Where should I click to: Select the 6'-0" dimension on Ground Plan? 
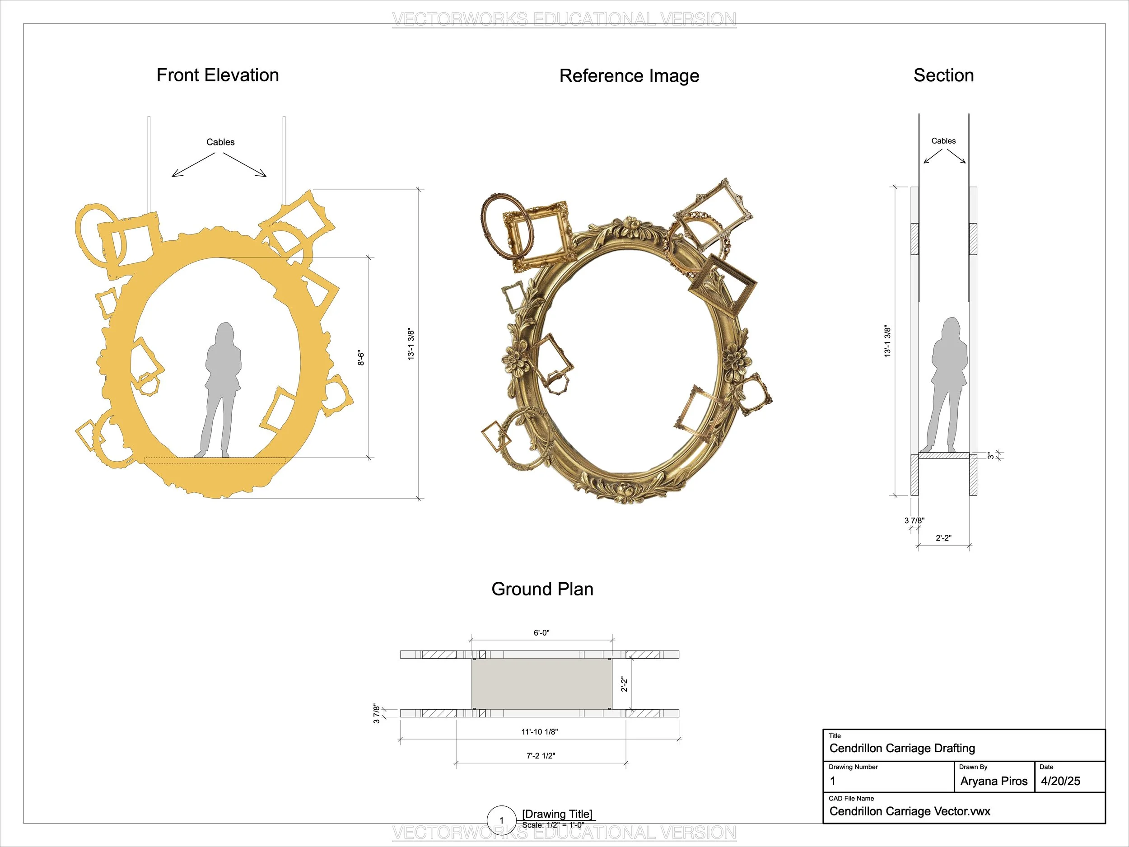(x=541, y=633)
